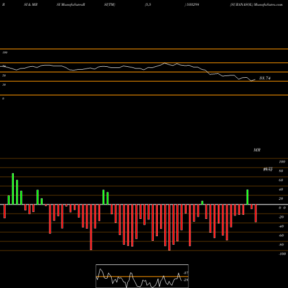Click the MR axis 20 label
The image size is (288, 288).
pyautogui.click(x=281, y=199)
